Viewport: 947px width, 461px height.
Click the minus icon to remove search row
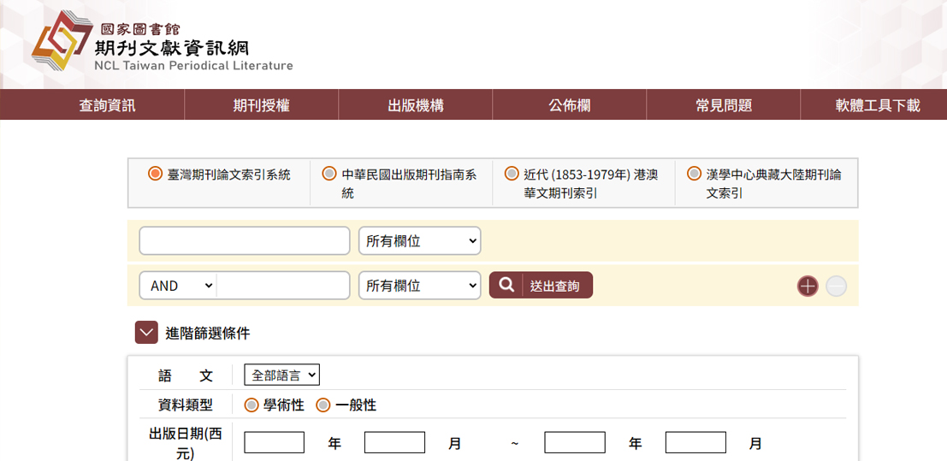click(836, 286)
